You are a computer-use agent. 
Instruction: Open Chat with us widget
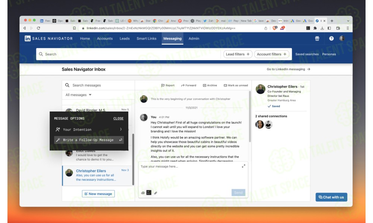pos(331,197)
